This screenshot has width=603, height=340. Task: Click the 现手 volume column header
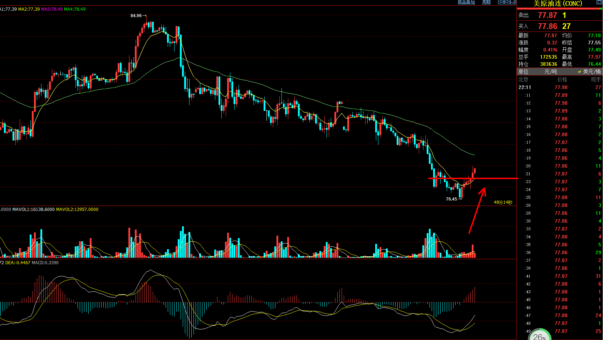596,79
